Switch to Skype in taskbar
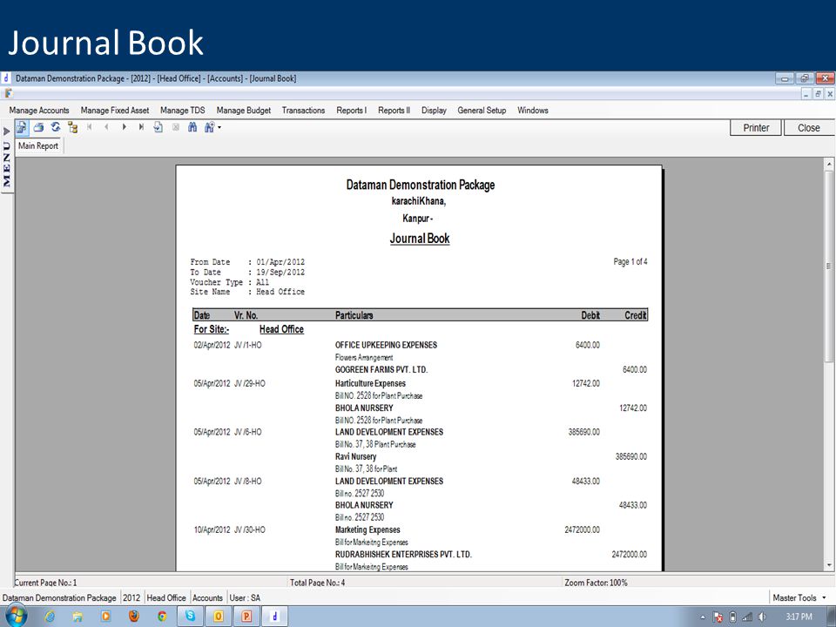The height and width of the screenshot is (627, 836). [191, 617]
